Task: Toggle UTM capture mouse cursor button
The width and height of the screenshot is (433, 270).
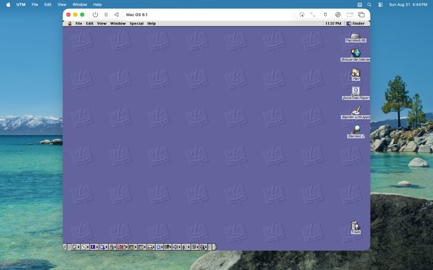Action: [302, 14]
